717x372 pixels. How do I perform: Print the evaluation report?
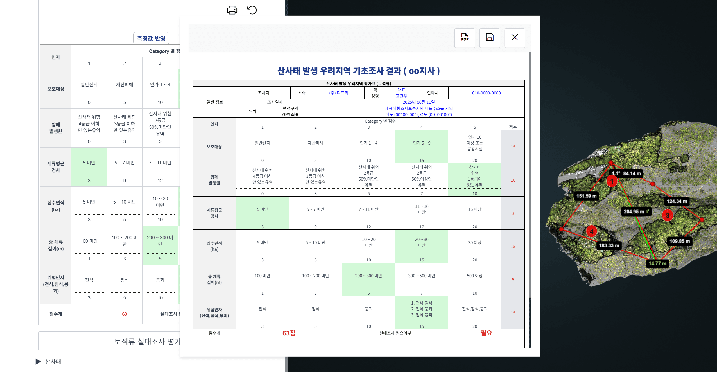click(232, 10)
